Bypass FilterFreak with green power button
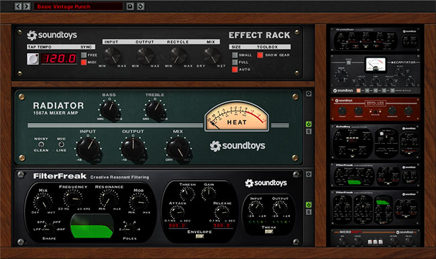 [x=309, y=205]
